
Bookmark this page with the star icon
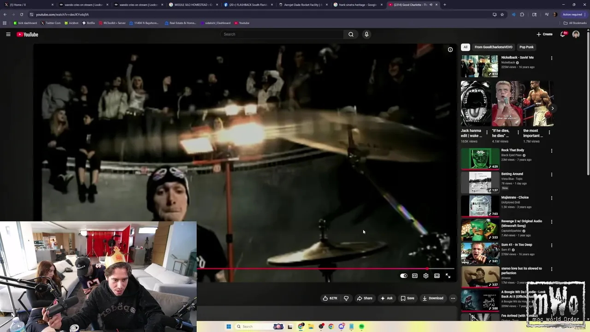coord(502,14)
